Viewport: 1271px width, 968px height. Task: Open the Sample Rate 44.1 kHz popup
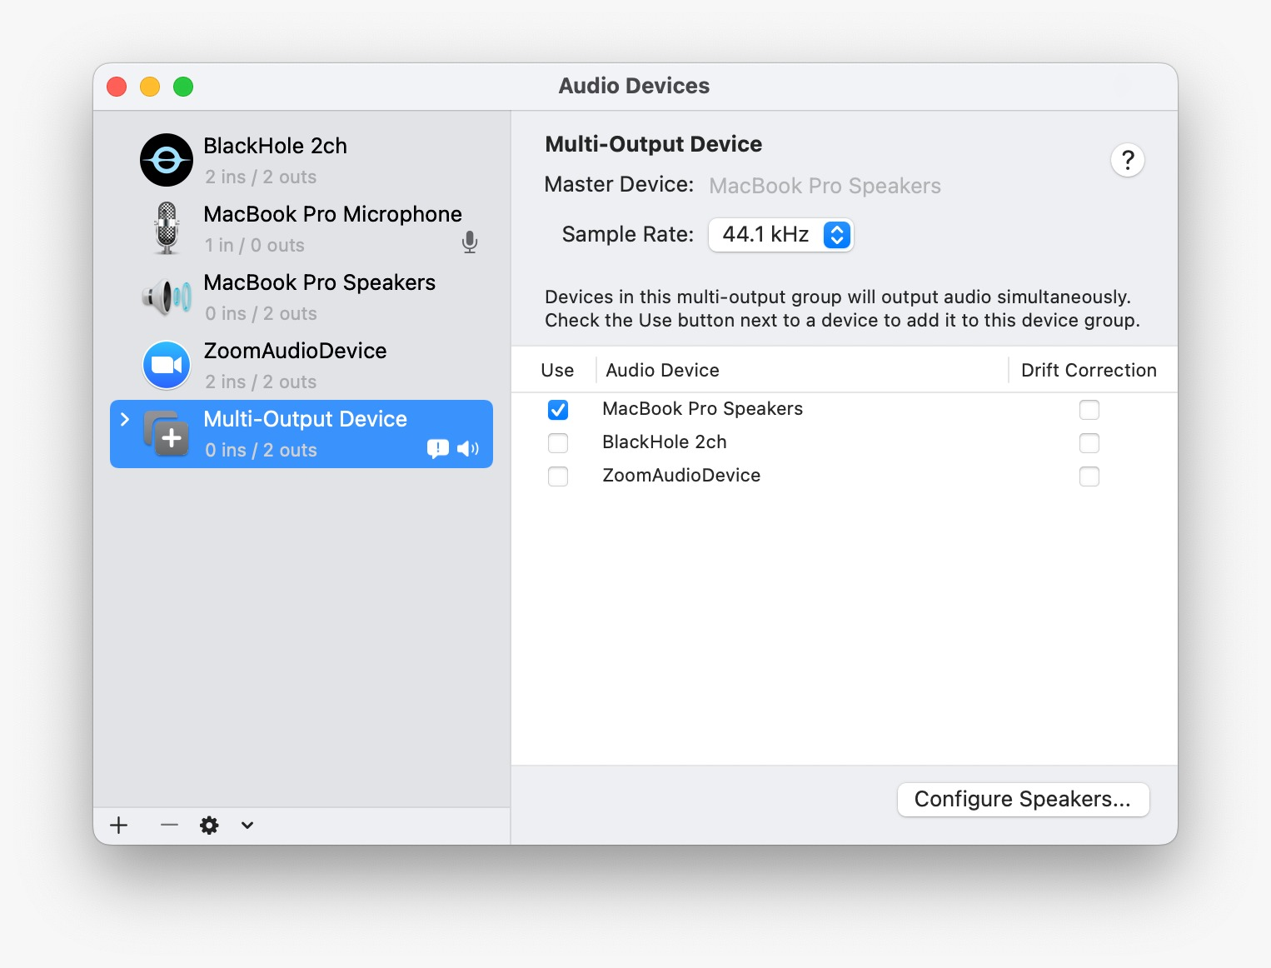[x=780, y=235]
